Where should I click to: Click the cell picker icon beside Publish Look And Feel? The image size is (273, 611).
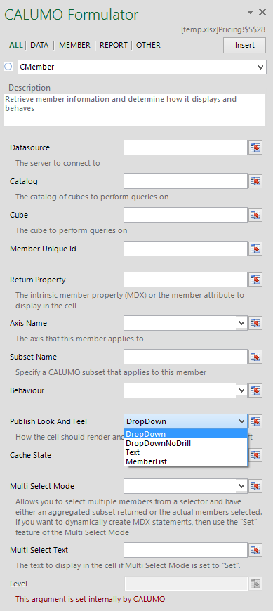pos(255,421)
